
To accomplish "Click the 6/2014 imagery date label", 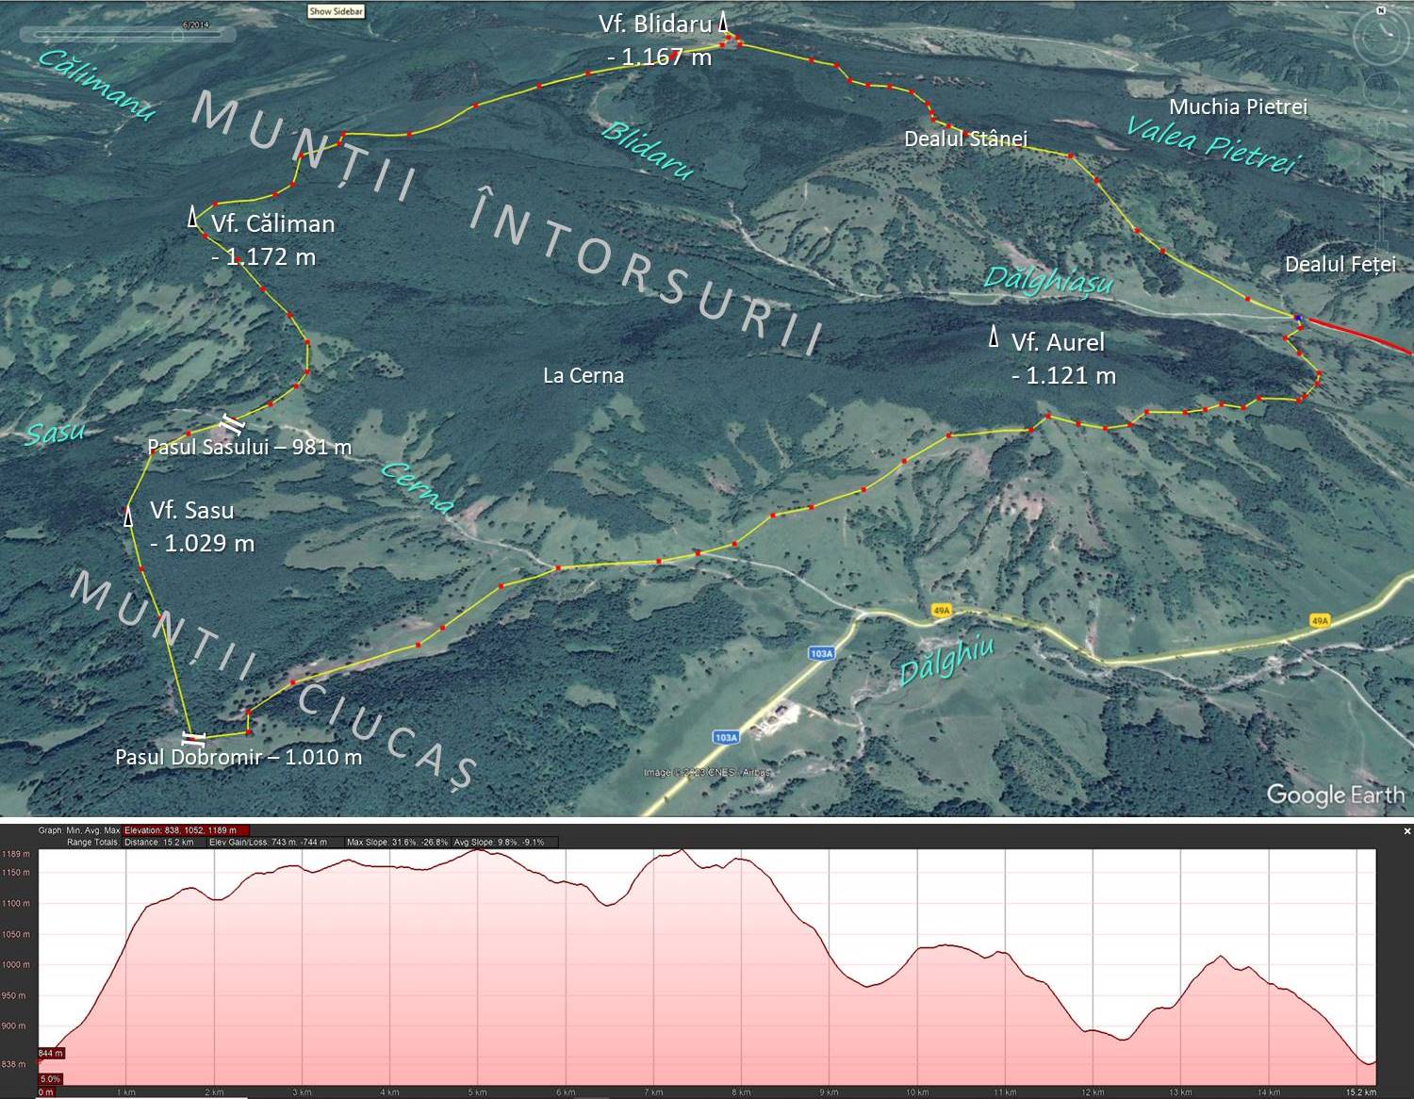I will (x=196, y=25).
